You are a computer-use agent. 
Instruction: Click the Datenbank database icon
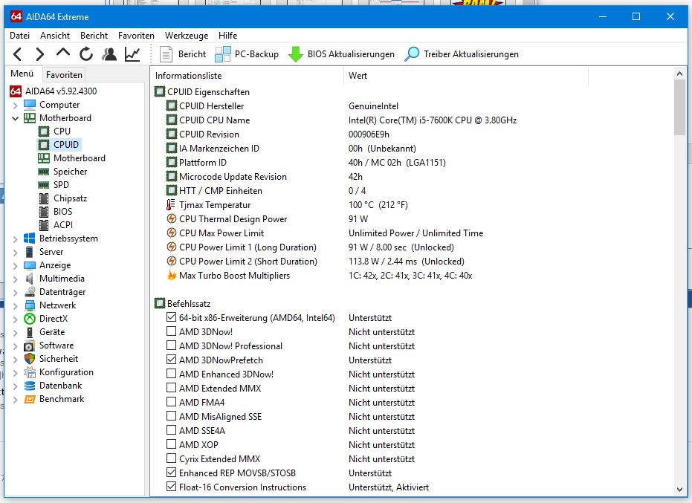pos(30,386)
